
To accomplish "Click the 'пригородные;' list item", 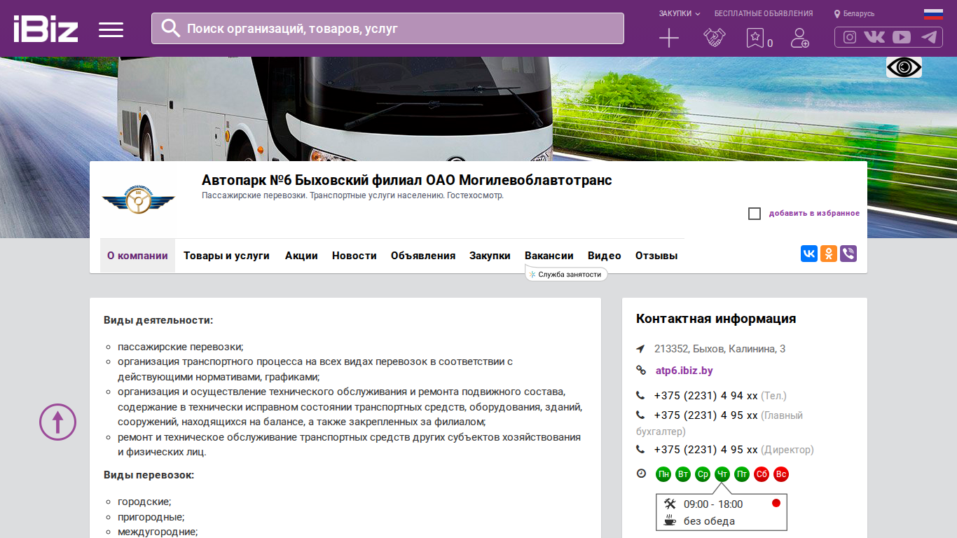I will point(151,517).
